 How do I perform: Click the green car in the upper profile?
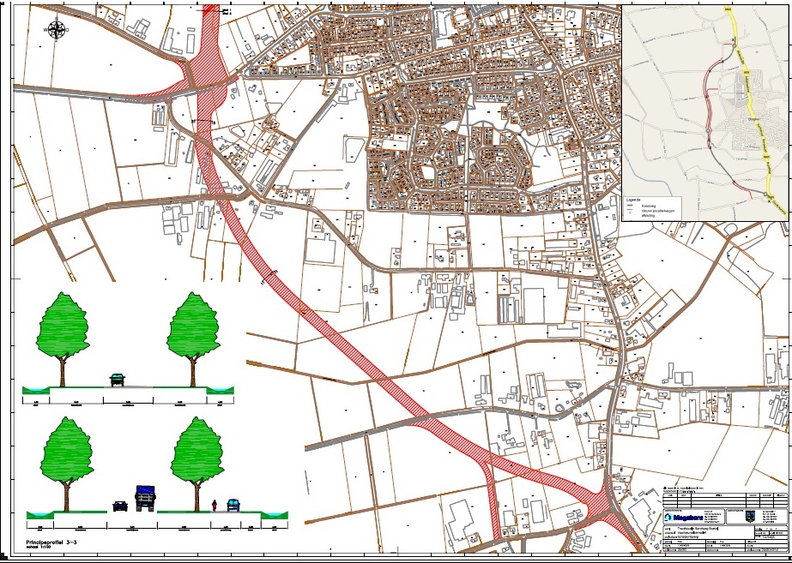(x=117, y=380)
